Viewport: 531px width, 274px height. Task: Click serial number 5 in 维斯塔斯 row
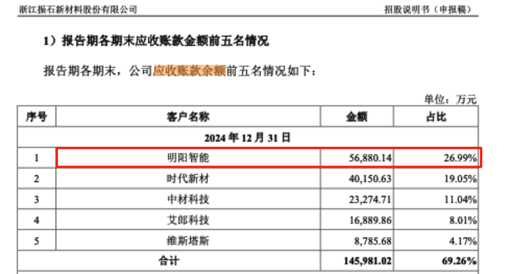click(x=37, y=241)
